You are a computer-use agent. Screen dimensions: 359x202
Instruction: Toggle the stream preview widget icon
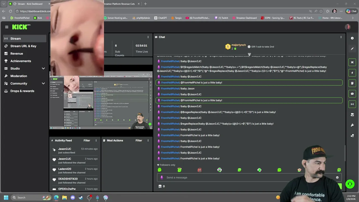[352, 62]
